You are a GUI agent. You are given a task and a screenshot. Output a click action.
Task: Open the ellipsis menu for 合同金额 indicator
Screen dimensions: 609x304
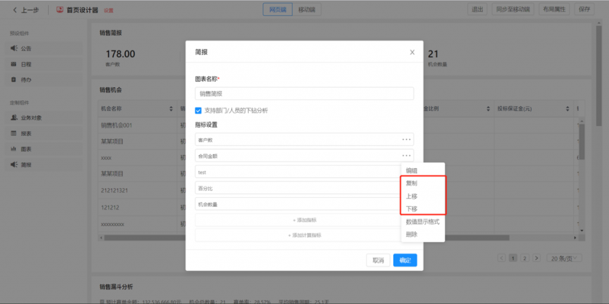[406, 156]
